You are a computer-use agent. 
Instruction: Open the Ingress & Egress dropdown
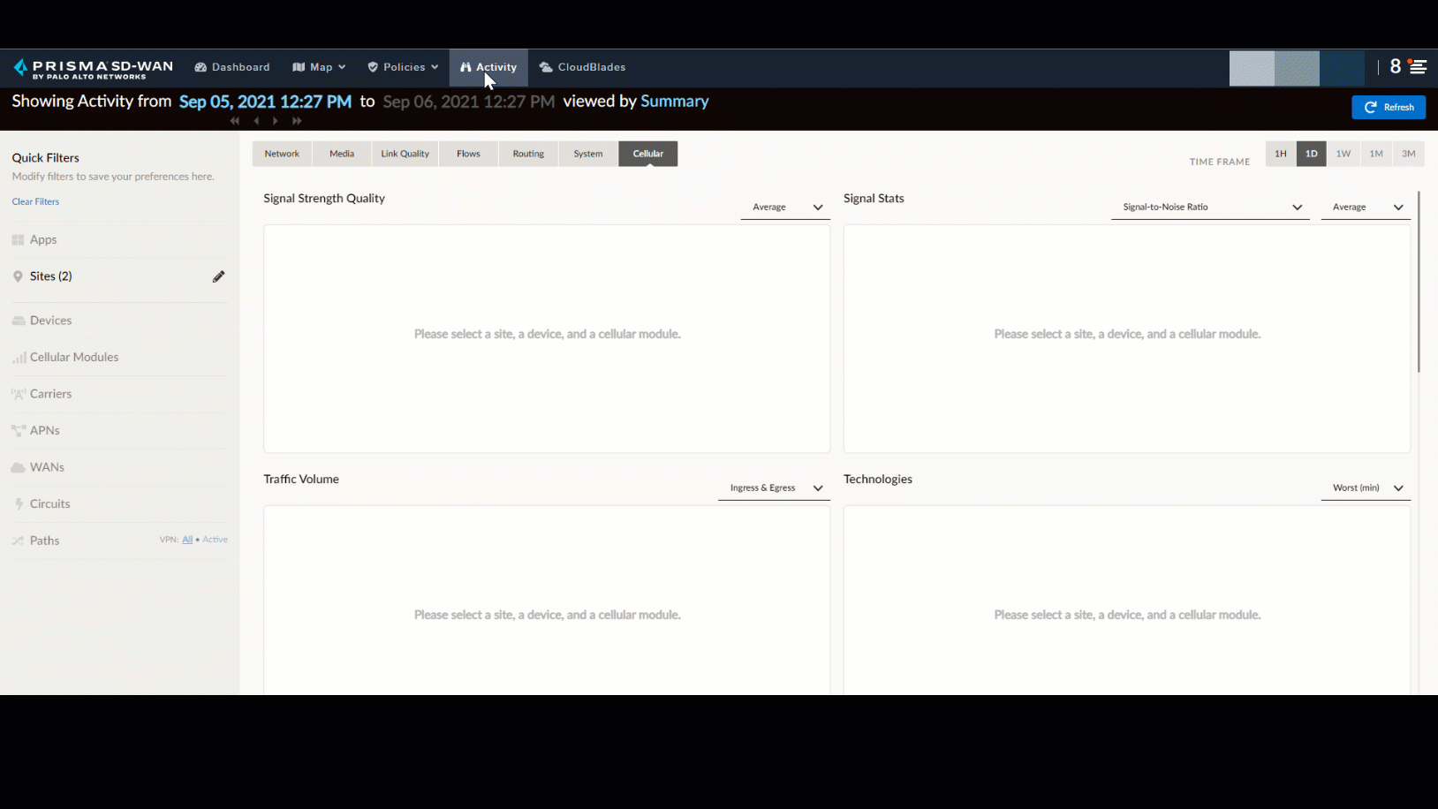click(x=773, y=488)
